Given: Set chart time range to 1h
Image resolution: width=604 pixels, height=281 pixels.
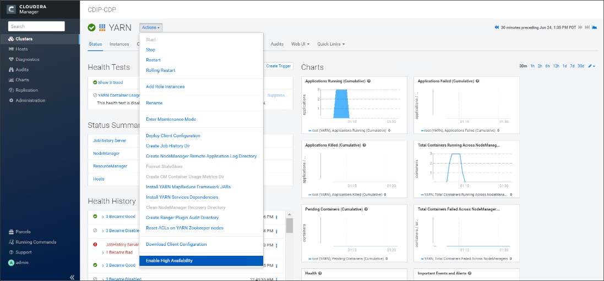Looking at the screenshot, I should coord(532,66).
